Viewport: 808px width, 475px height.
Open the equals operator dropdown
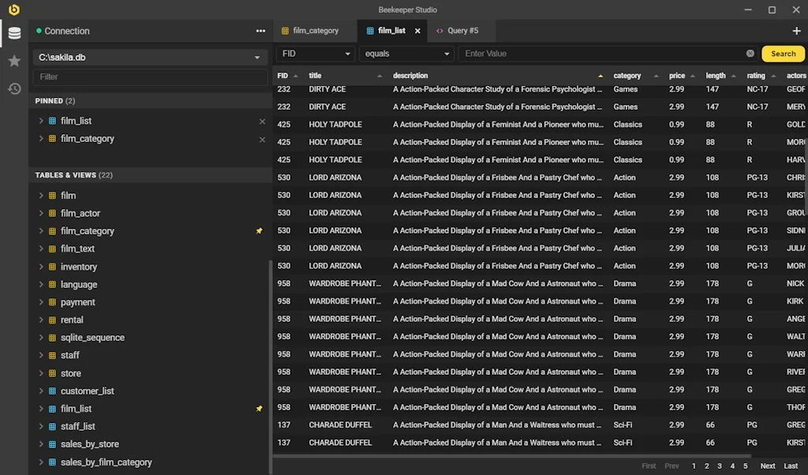[x=406, y=53]
